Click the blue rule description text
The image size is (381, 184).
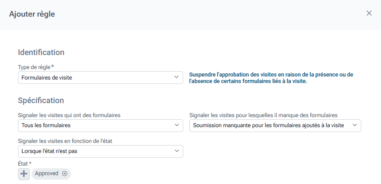coord(271,78)
